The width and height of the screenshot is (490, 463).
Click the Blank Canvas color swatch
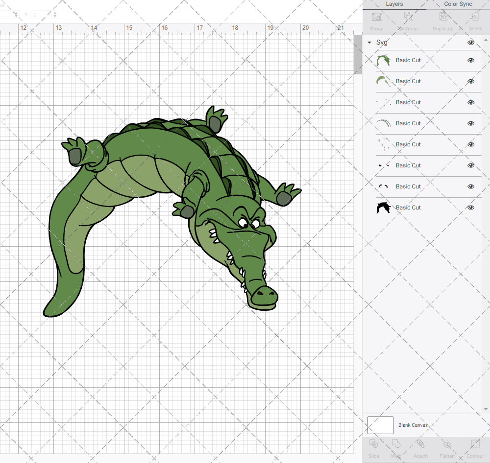[380, 425]
